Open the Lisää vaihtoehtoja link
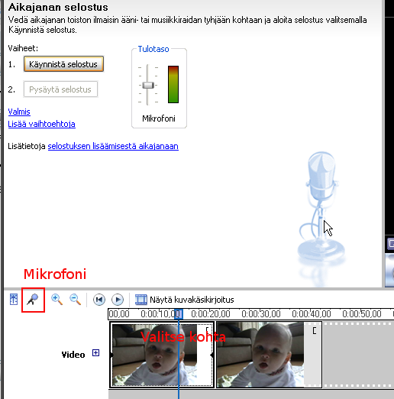This screenshot has height=399, width=394. 42,124
